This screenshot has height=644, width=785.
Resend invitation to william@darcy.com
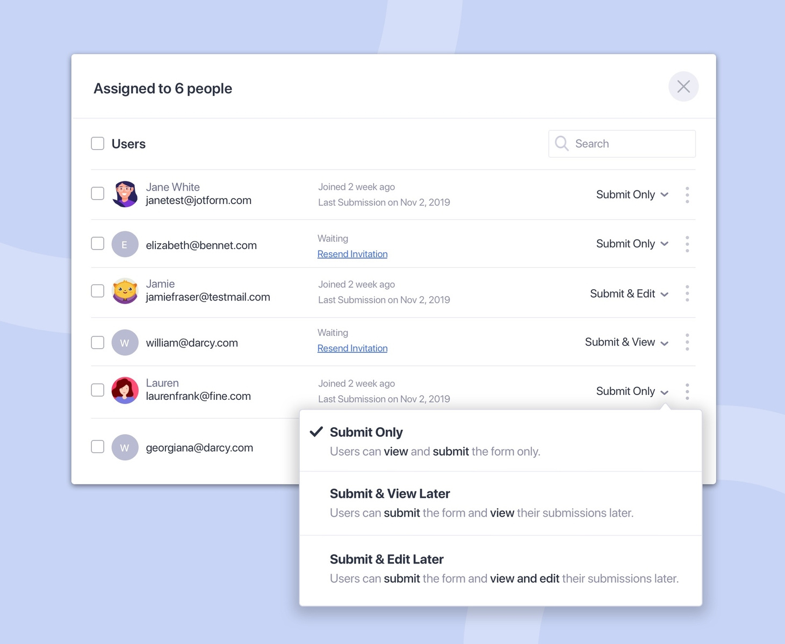pos(352,348)
